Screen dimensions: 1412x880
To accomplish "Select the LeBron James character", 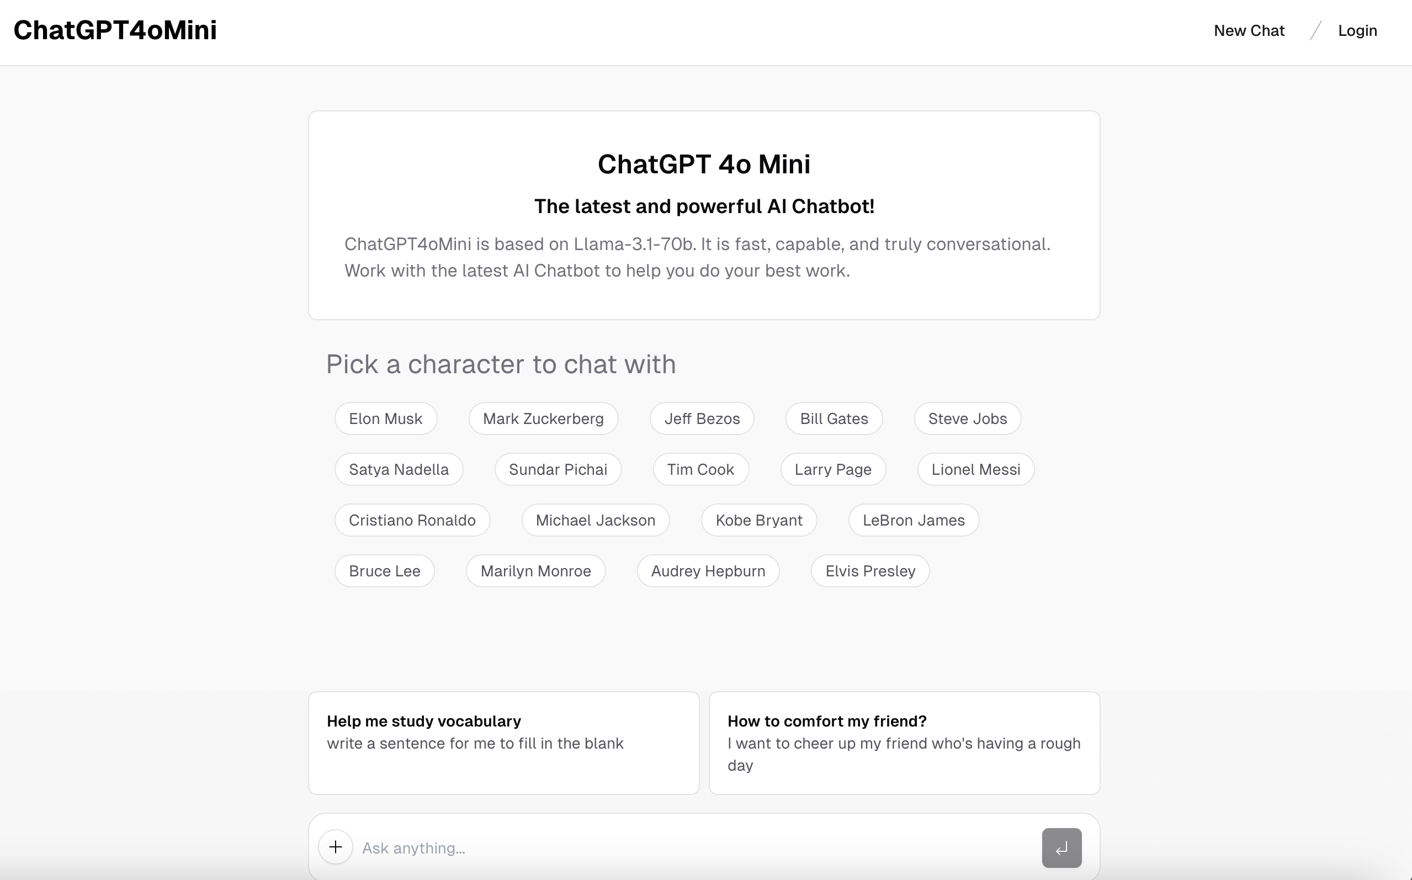I will [913, 519].
